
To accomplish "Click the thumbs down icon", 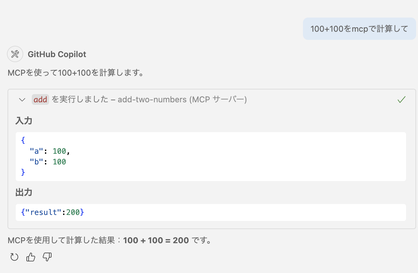I will click(47, 257).
